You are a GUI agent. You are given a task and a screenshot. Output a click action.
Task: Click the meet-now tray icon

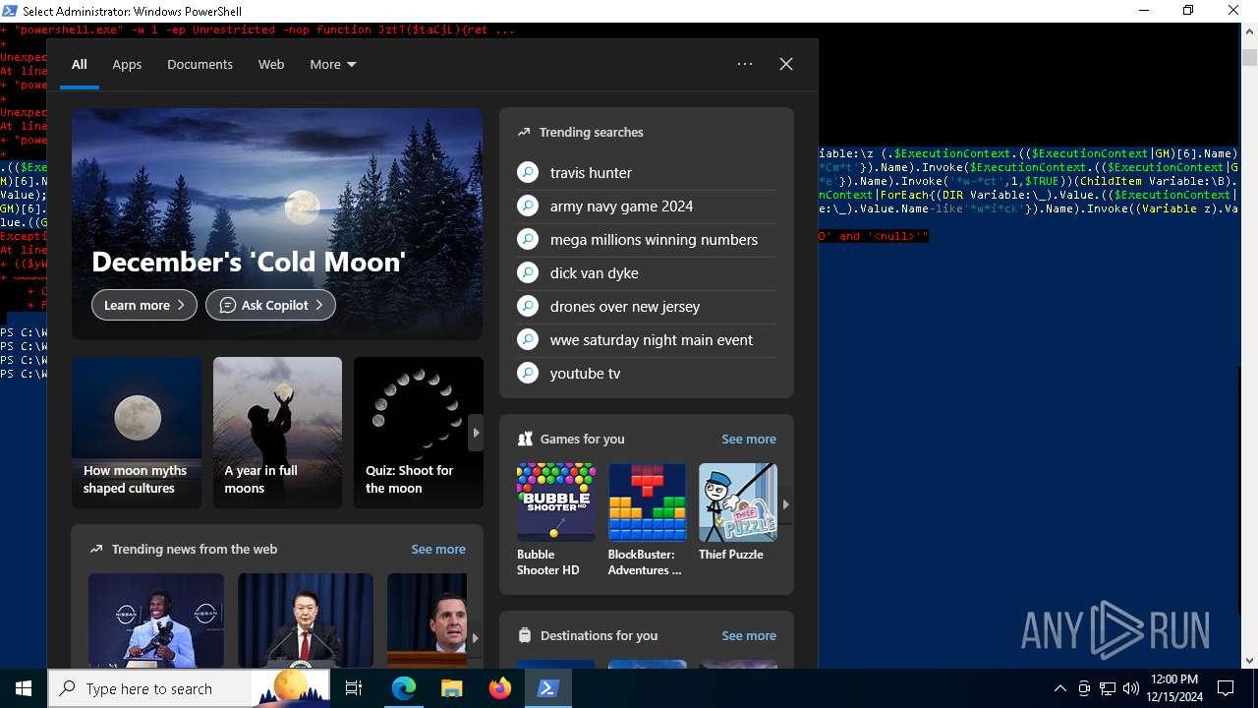coord(1084,688)
